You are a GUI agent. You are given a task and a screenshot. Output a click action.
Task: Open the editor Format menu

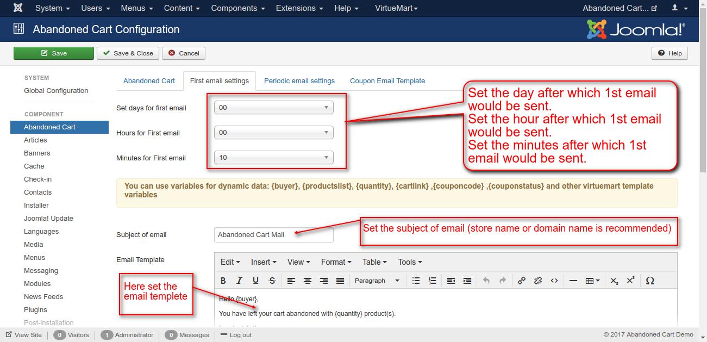(x=336, y=262)
